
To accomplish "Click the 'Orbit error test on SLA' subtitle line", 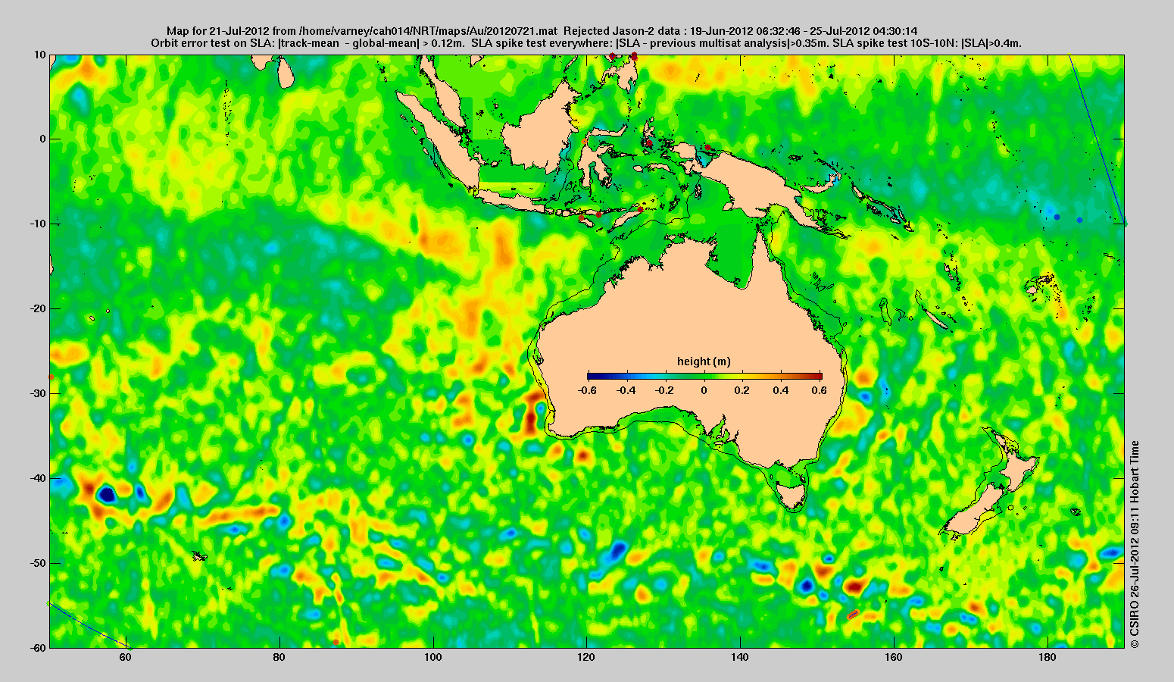I will pyautogui.click(x=587, y=43).
